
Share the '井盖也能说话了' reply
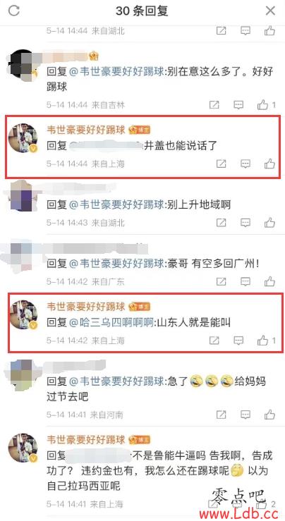click(221, 164)
